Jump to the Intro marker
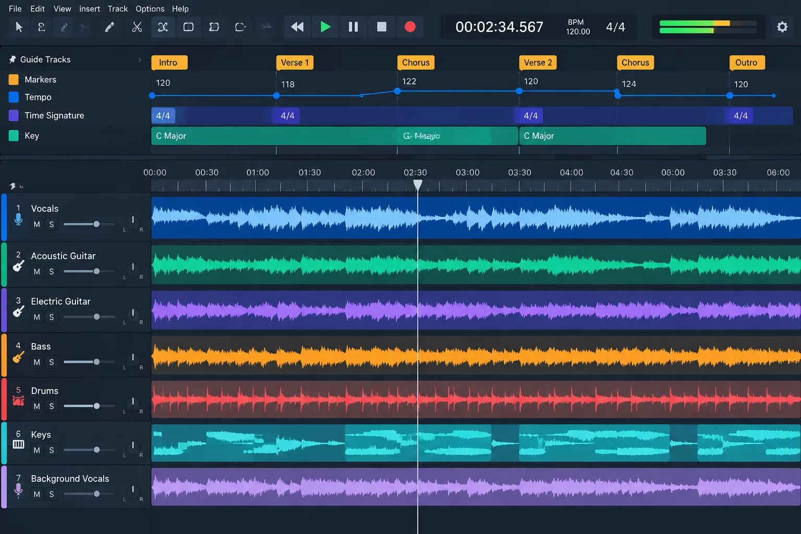Screen dimensions: 801x534 pyautogui.click(x=169, y=63)
